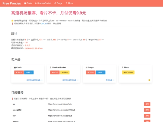Select URL https://proxypool.link/sip002/sub
The width and height of the screenshot is (163, 122).
click(x=62, y=110)
